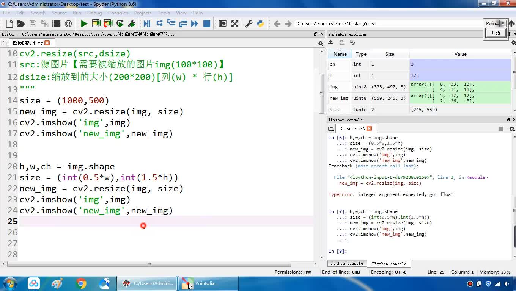Click the green Run file button
This screenshot has height=291, width=516.
click(x=84, y=23)
